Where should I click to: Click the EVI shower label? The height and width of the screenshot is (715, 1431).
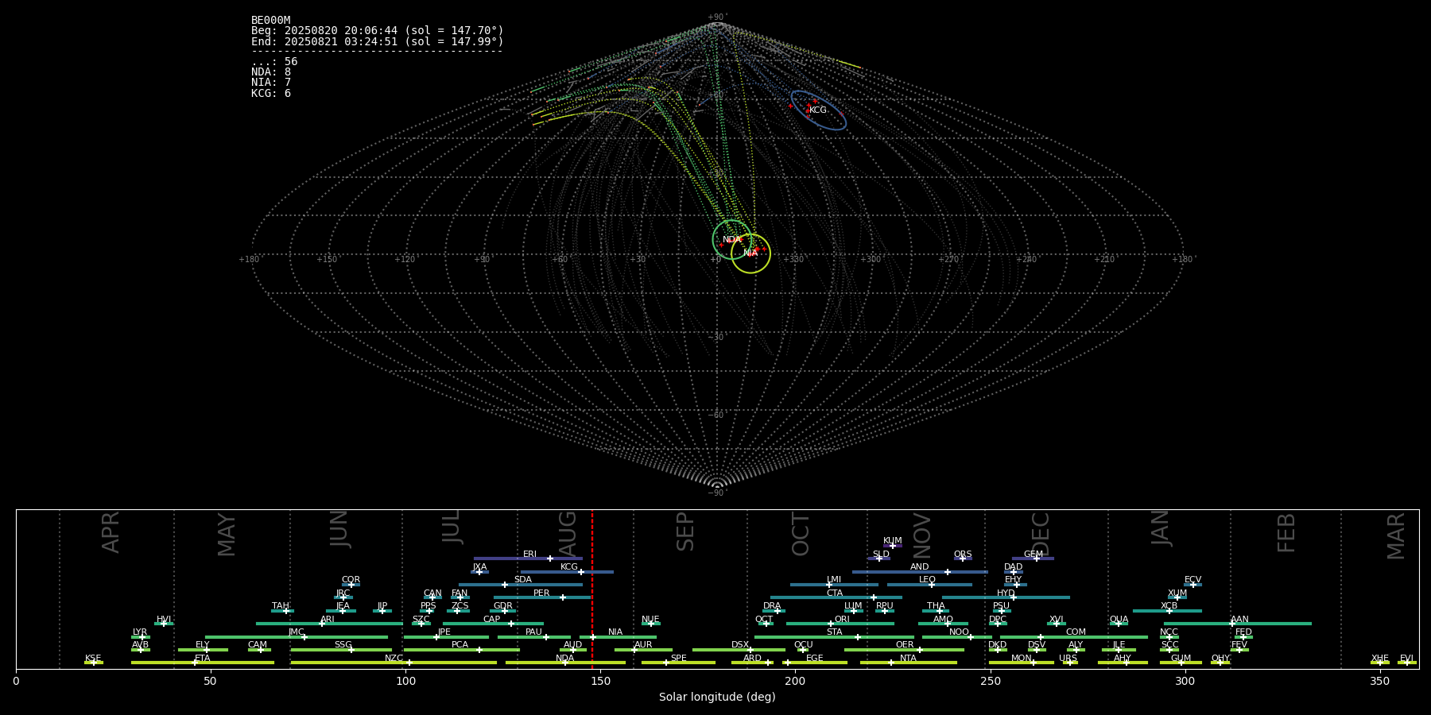click(x=1406, y=659)
